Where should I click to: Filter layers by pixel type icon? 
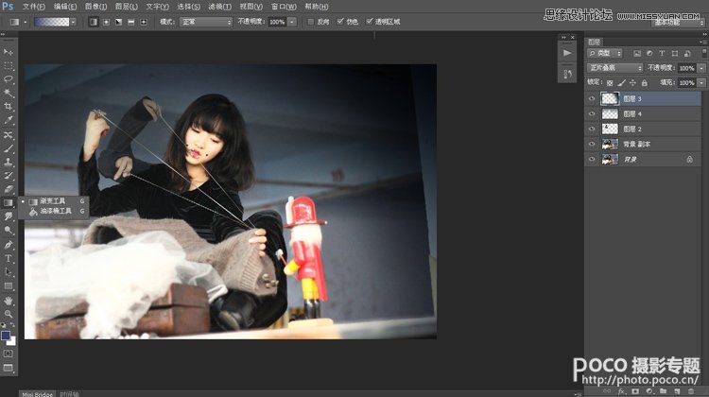tap(637, 53)
